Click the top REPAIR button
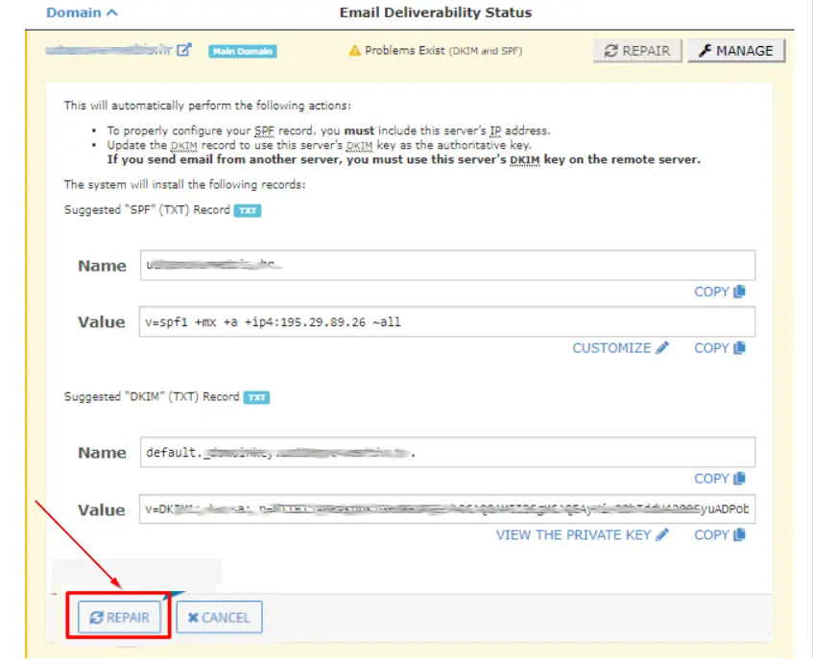The width and height of the screenshot is (813, 662). click(x=637, y=51)
